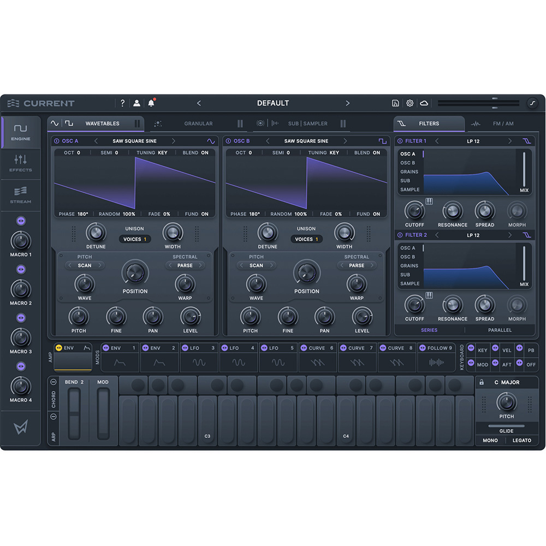Click the VEL keyboard modulation source icon

495,348
